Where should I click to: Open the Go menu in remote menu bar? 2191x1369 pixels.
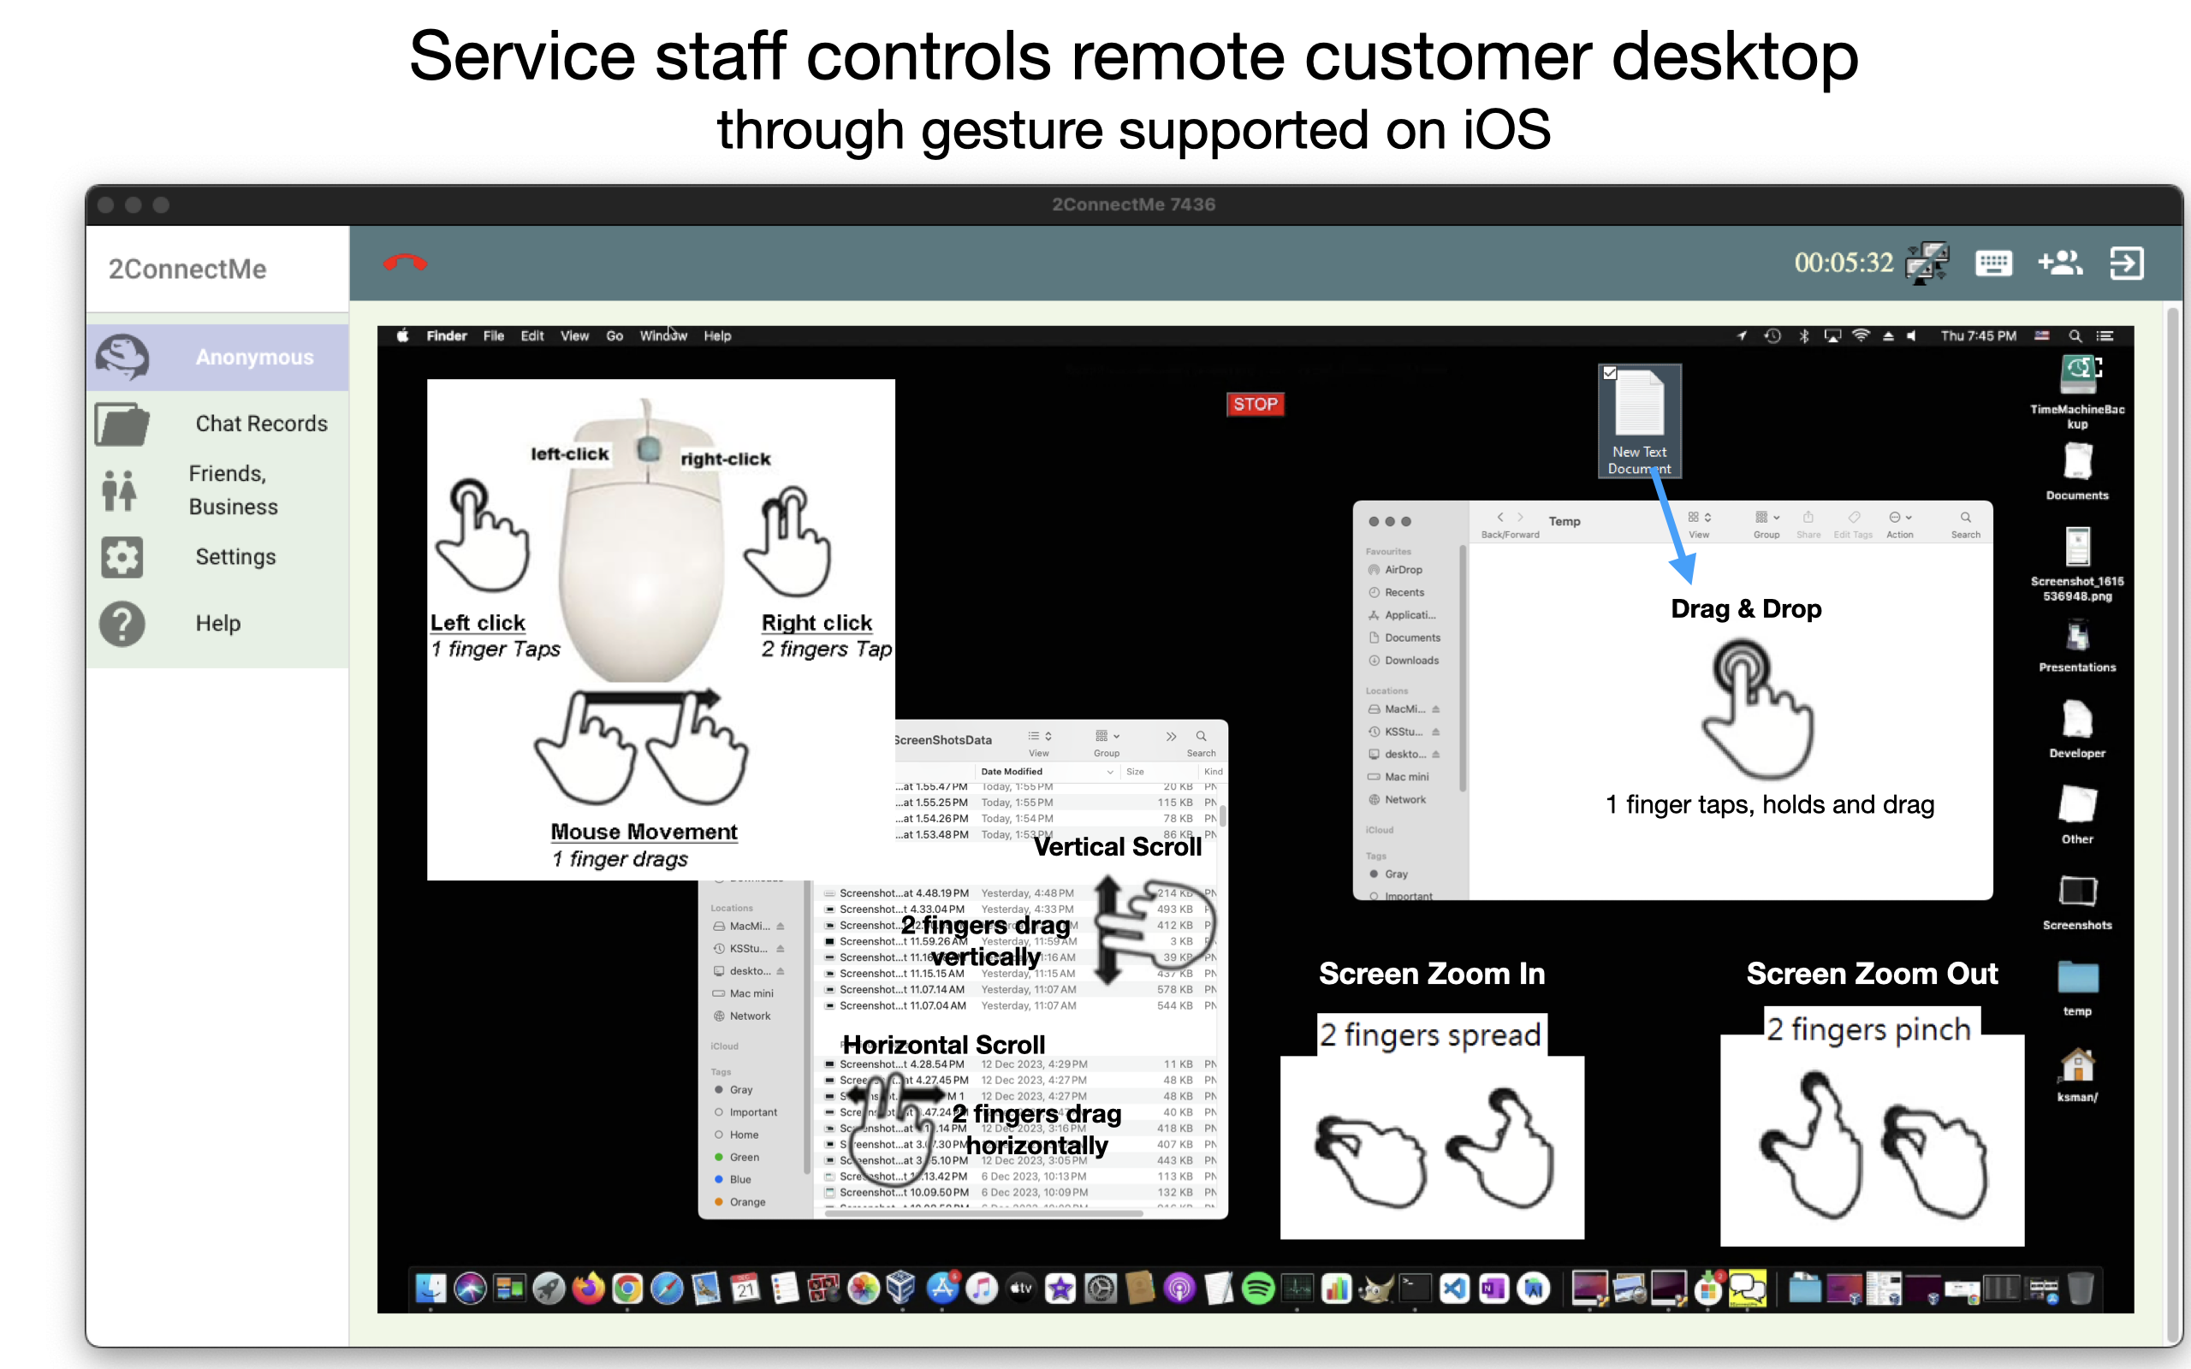[615, 336]
